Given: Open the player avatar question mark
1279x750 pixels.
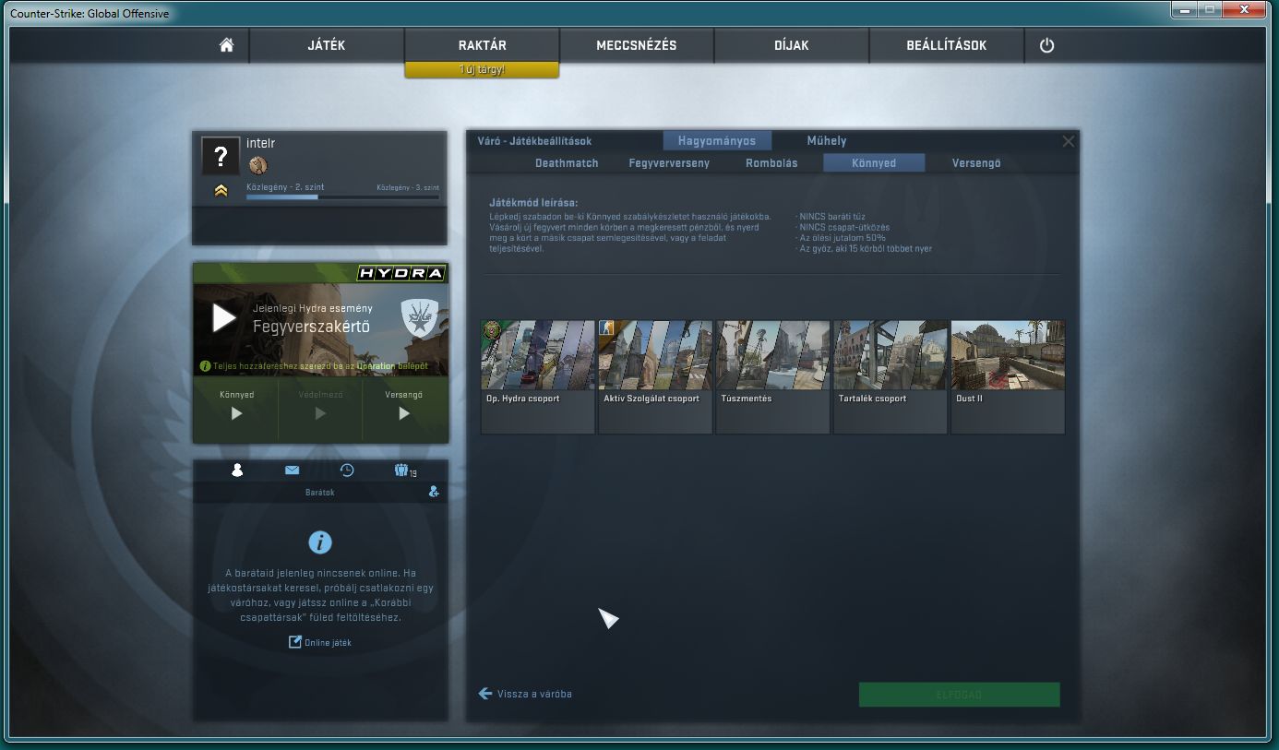Looking at the screenshot, I should [221, 156].
